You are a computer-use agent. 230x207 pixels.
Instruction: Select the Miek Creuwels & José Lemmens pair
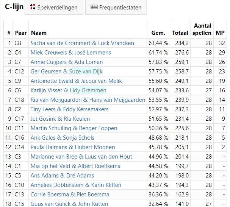[71, 53]
